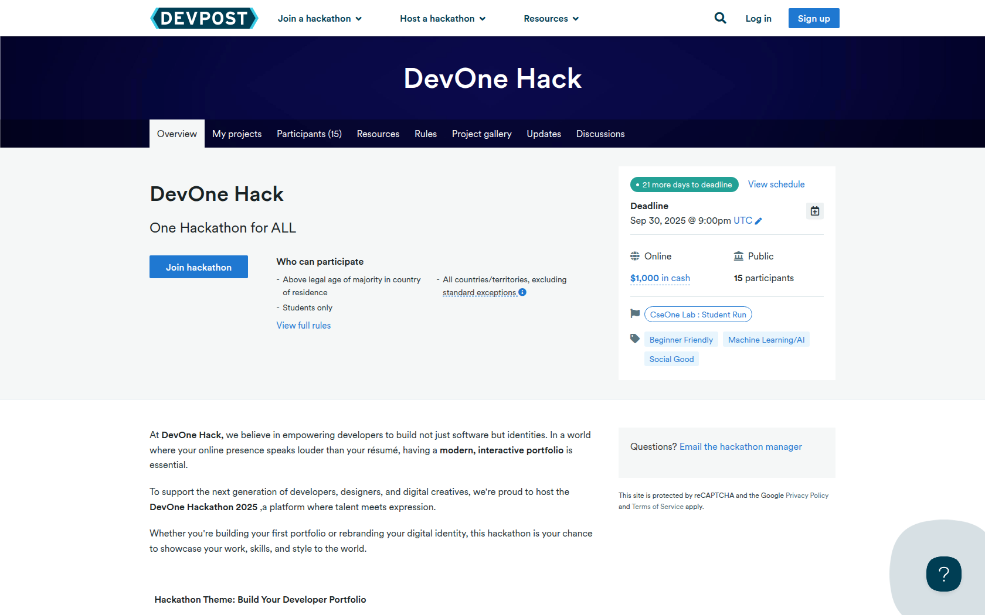
Task: Click the info icon after standard exceptions
Action: 522,292
